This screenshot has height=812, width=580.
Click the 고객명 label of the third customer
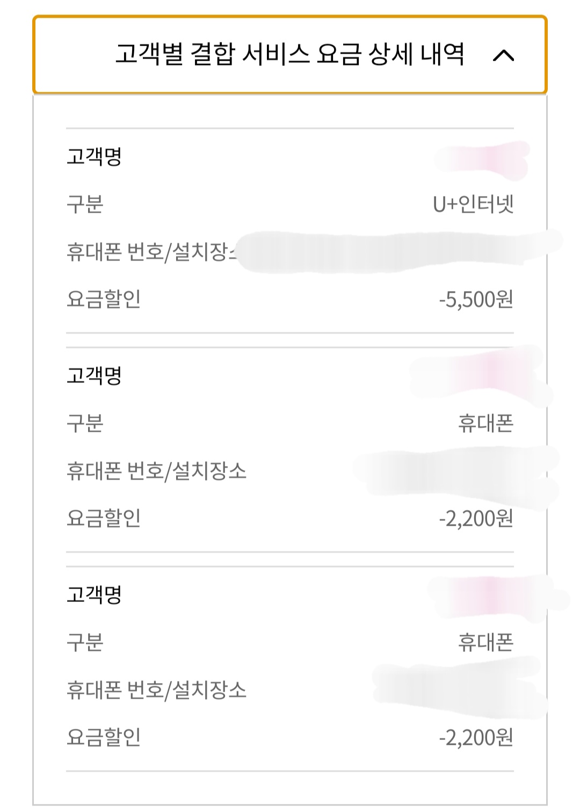coord(94,595)
